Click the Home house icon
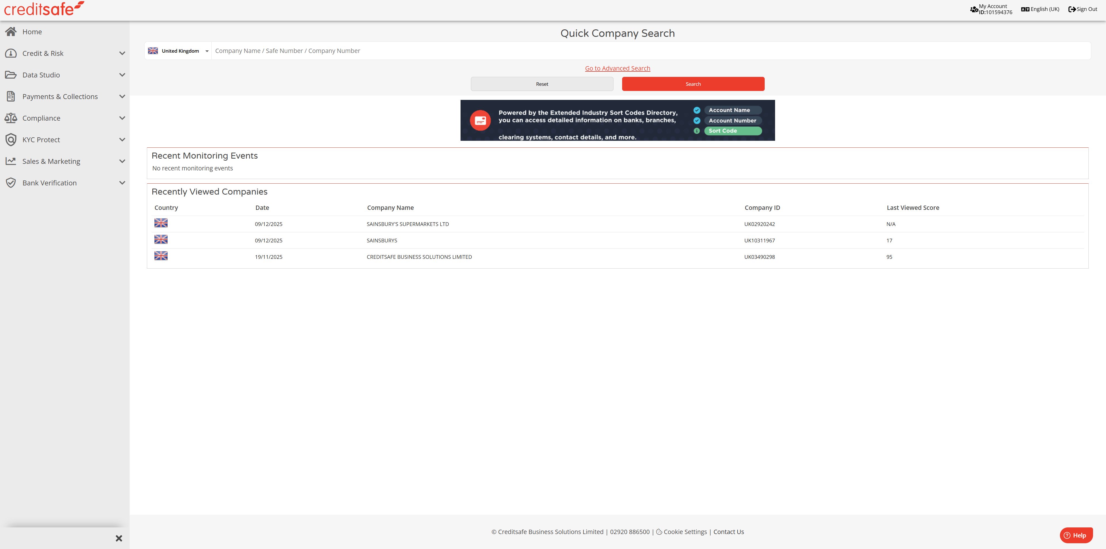Screen dimensions: 1106x549 [x=11, y=32]
